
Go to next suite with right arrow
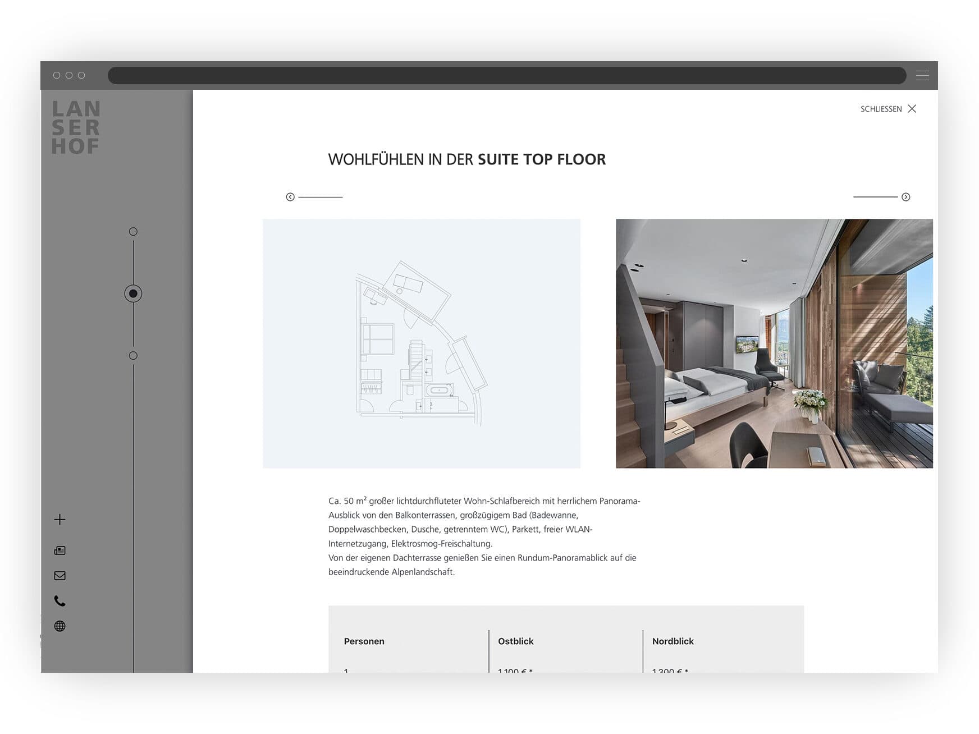(905, 197)
